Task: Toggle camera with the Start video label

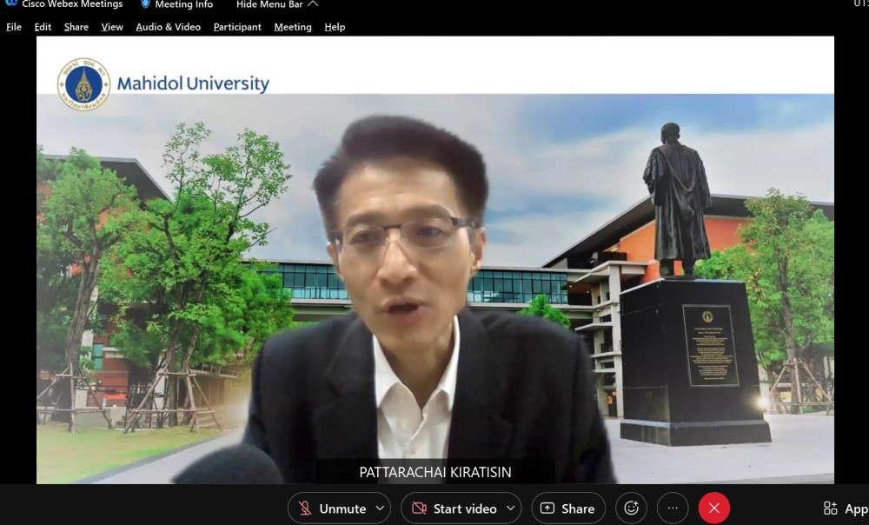Action: [465, 508]
